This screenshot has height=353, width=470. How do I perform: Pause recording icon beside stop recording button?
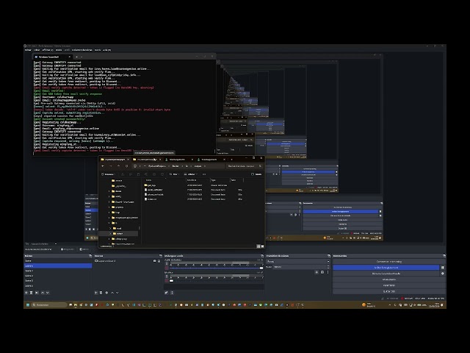(x=442, y=268)
